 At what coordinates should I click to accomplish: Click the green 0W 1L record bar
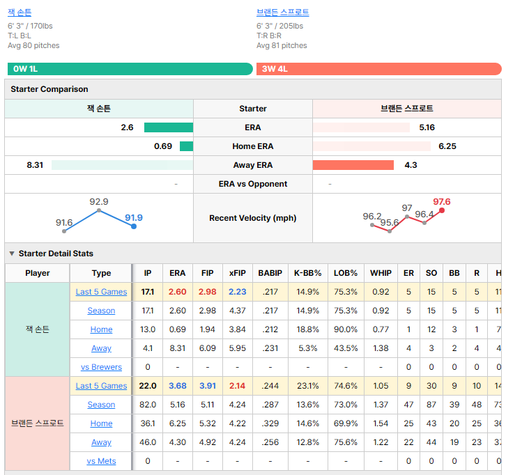tap(130, 69)
